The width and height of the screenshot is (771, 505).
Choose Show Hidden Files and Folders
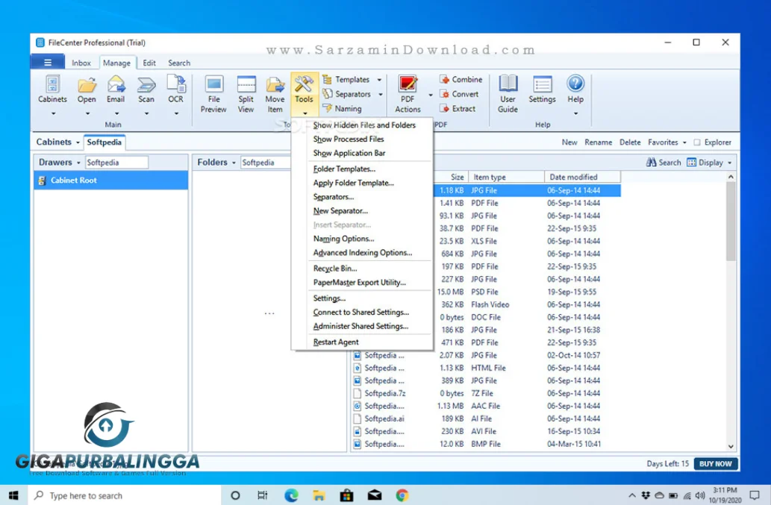point(363,125)
